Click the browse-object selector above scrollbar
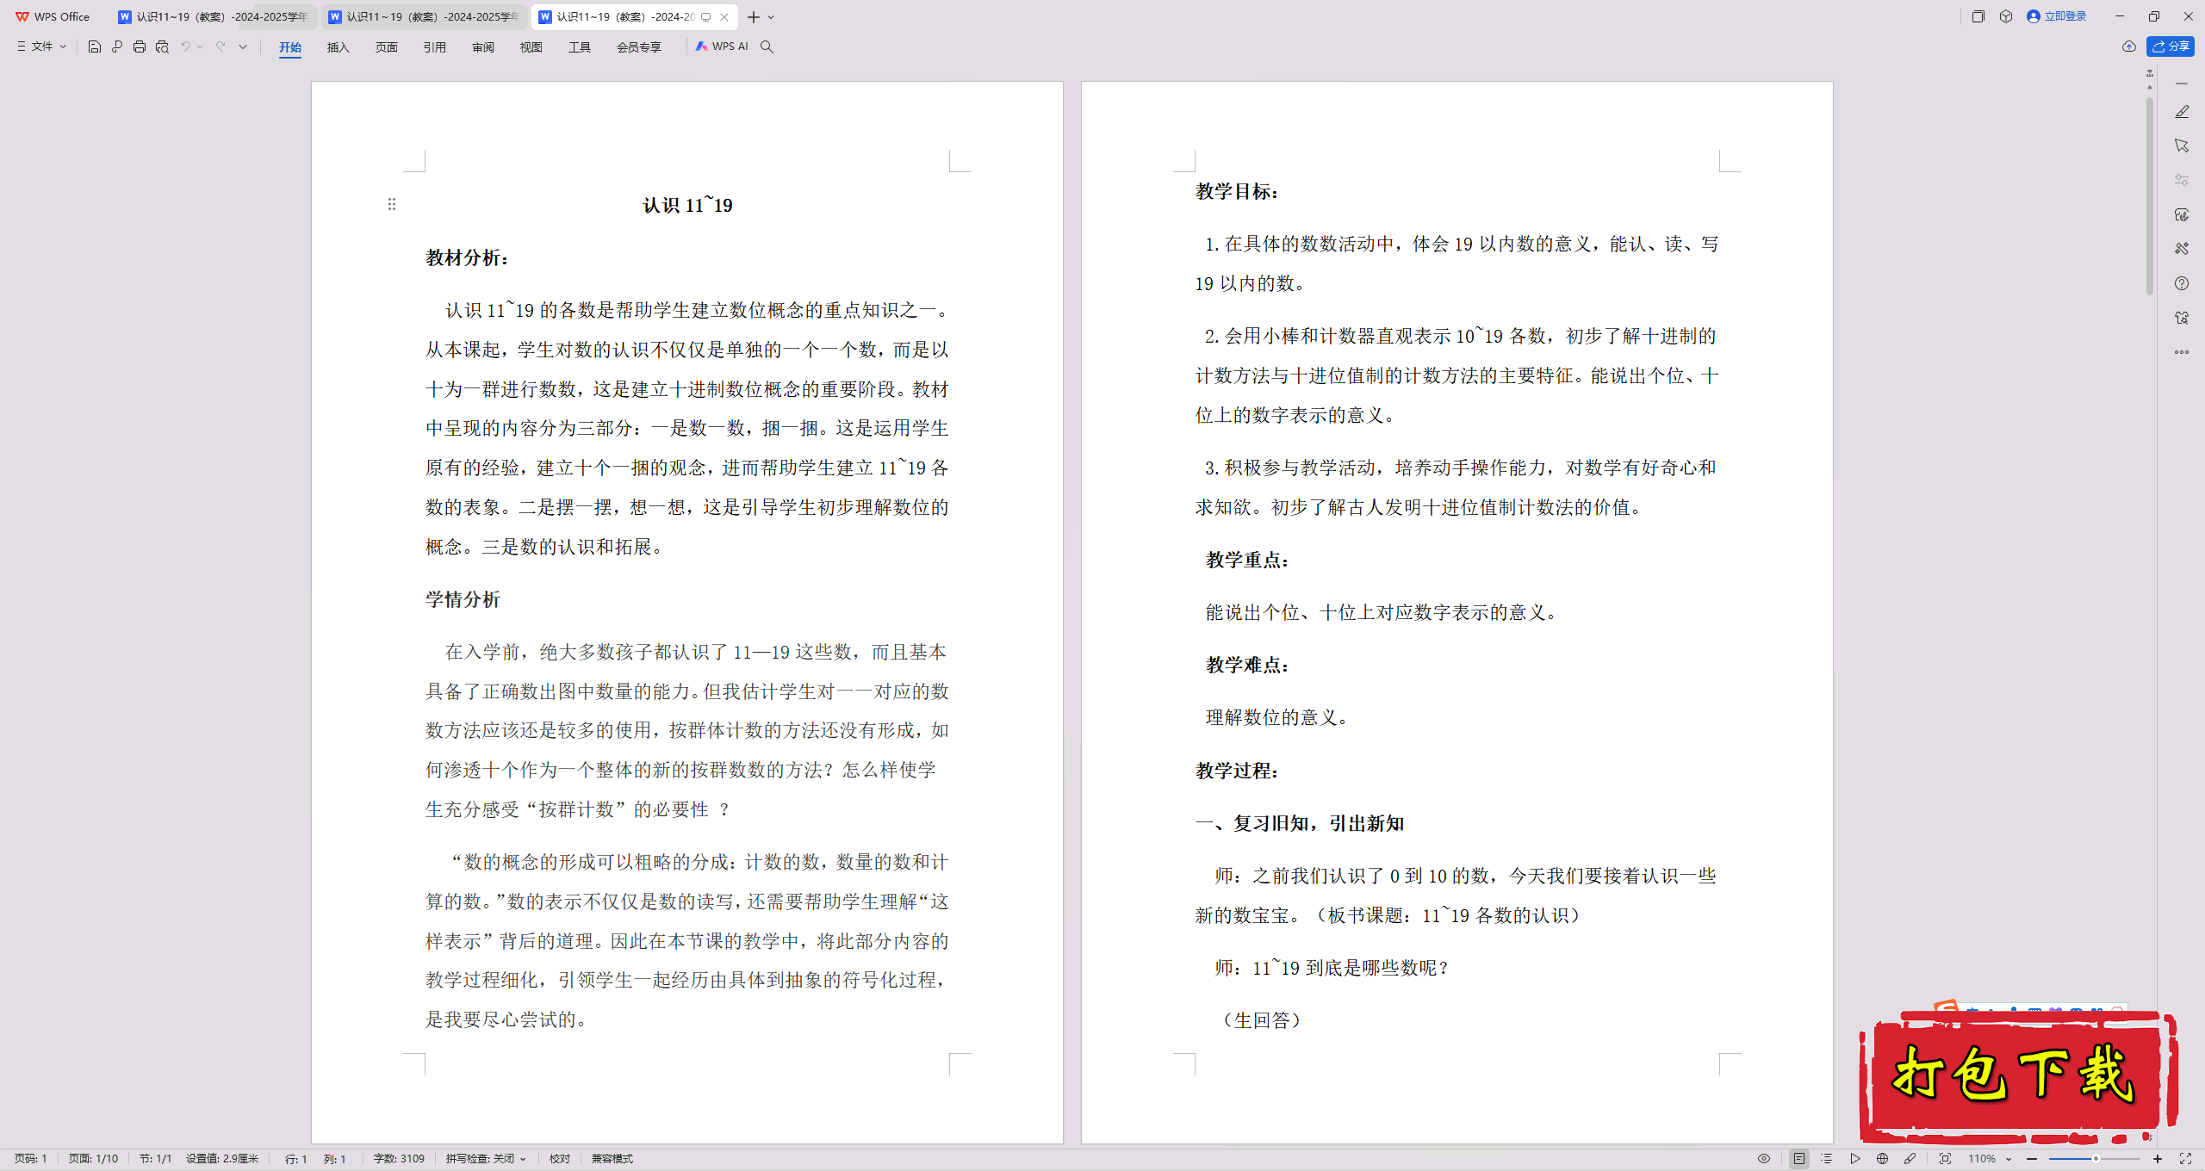 click(x=2150, y=73)
